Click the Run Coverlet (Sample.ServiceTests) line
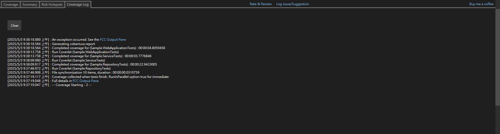This screenshot has height=134, width=500. (78, 60)
